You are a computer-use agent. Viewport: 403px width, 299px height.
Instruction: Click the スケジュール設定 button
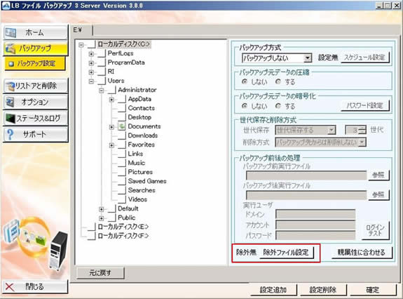pyautogui.click(x=364, y=58)
